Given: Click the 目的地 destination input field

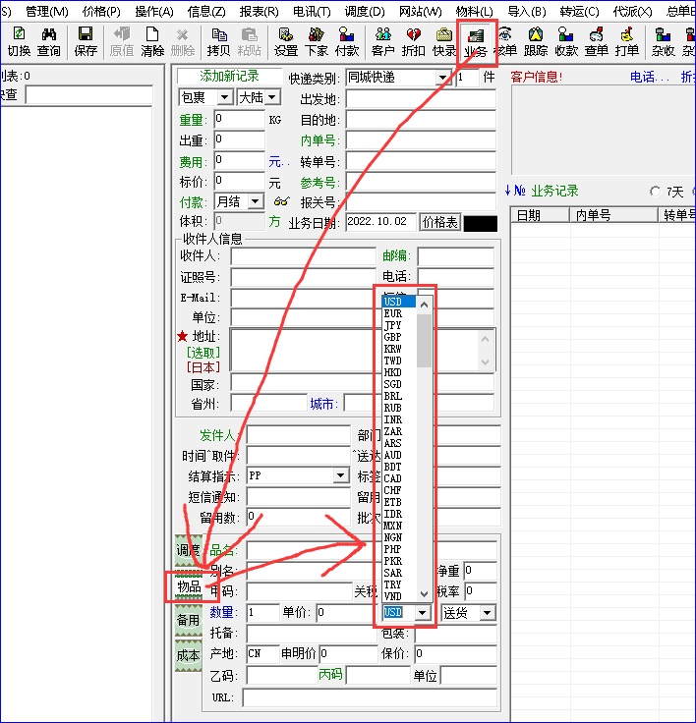Looking at the screenshot, I should (421, 120).
